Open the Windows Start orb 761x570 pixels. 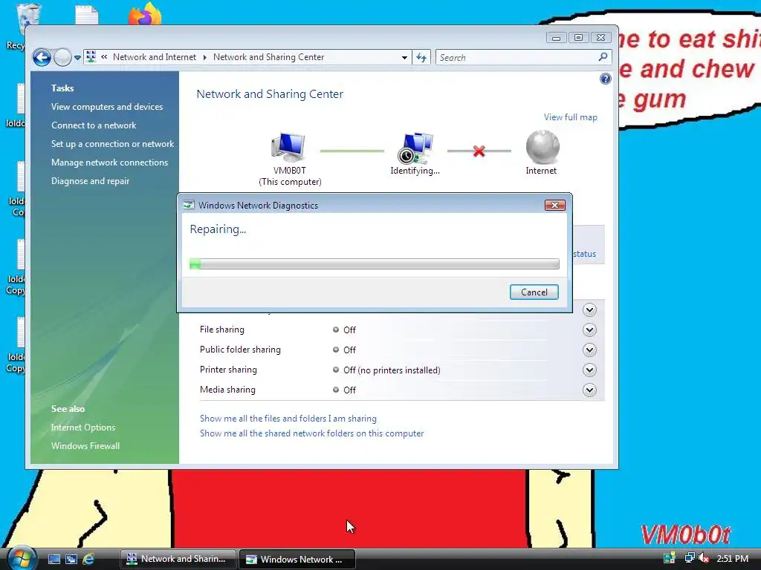tap(22, 558)
